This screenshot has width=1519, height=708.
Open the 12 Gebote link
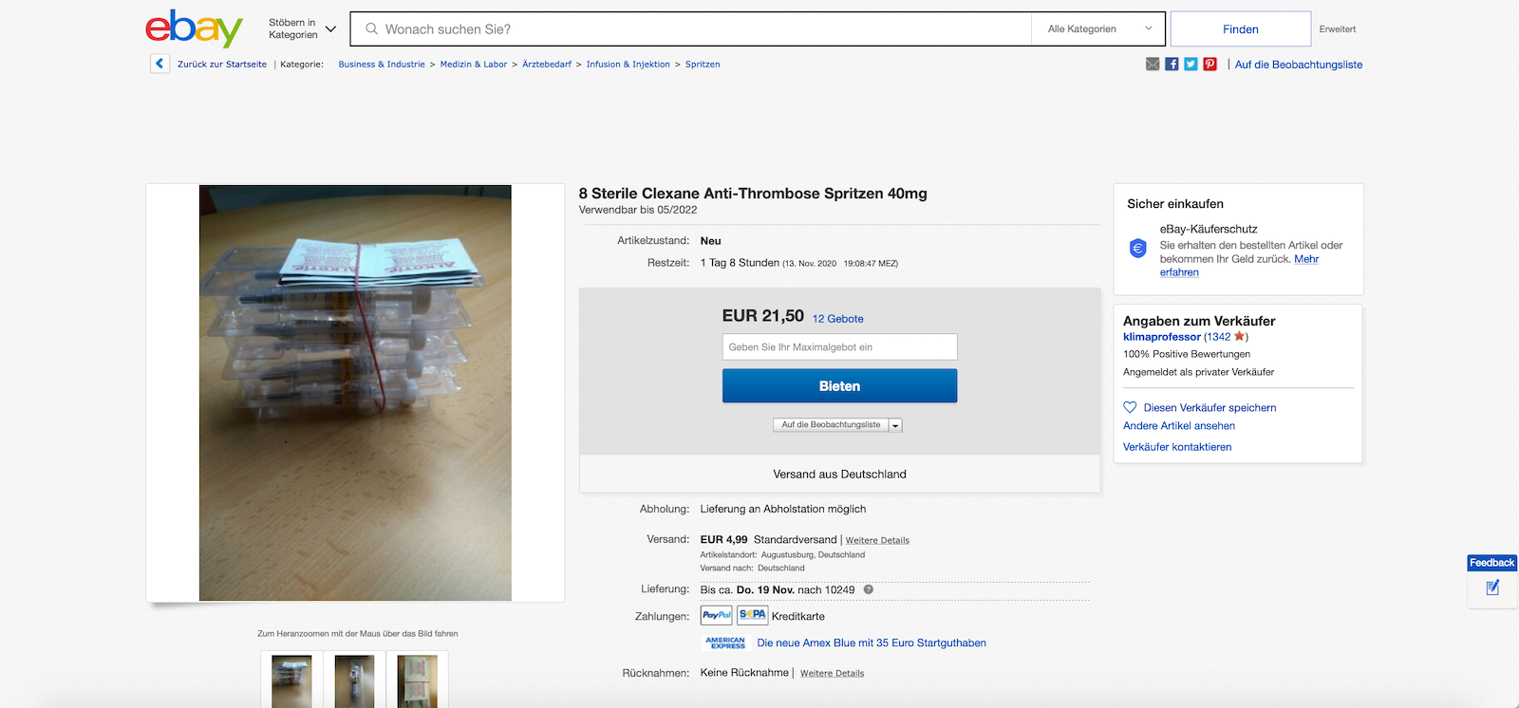(837, 319)
